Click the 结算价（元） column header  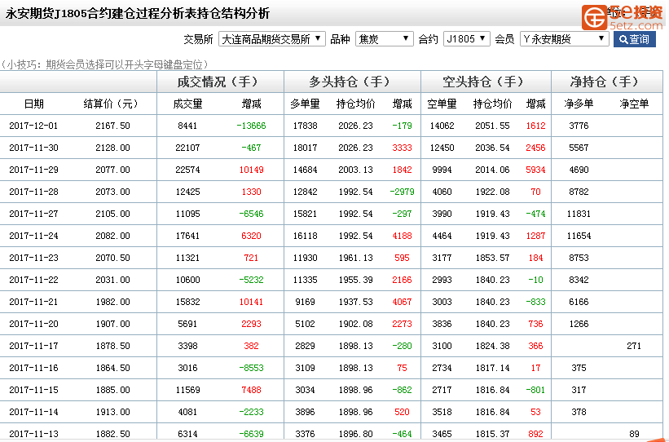(x=111, y=104)
